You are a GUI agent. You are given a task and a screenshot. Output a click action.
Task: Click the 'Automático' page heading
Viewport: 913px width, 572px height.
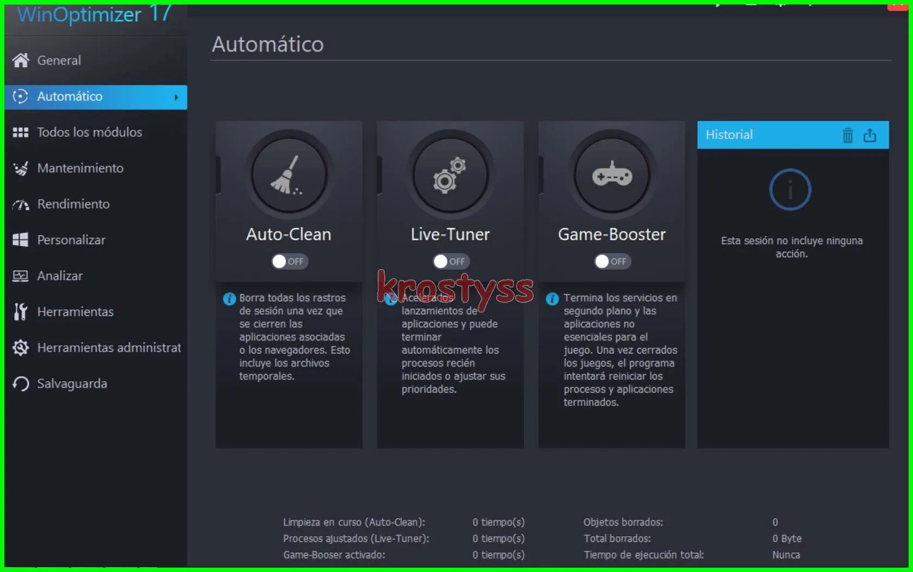tap(267, 44)
